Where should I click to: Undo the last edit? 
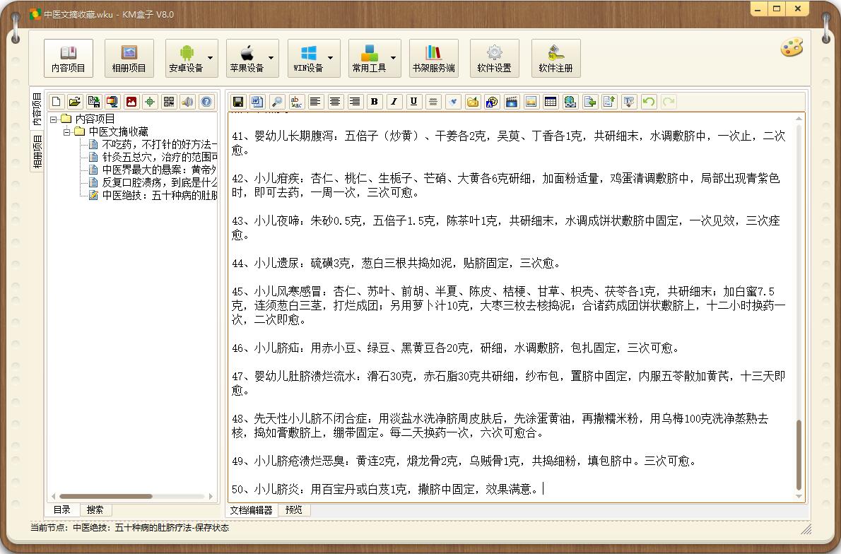(649, 101)
